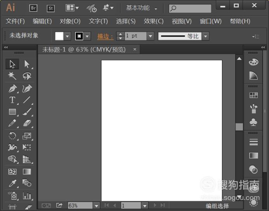
Task: Select the Rotate tool
Action: point(12,136)
